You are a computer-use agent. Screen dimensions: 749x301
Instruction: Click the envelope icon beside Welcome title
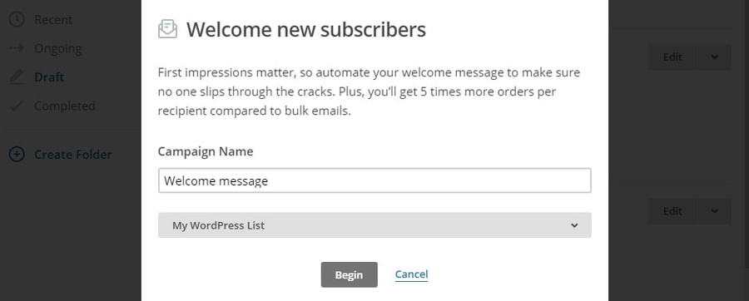[x=167, y=29]
